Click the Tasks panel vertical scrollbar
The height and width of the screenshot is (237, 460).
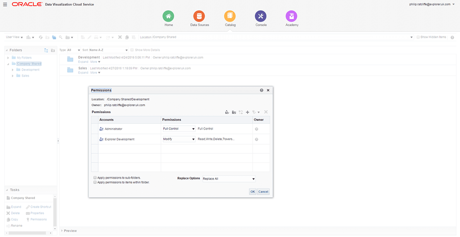point(55,213)
